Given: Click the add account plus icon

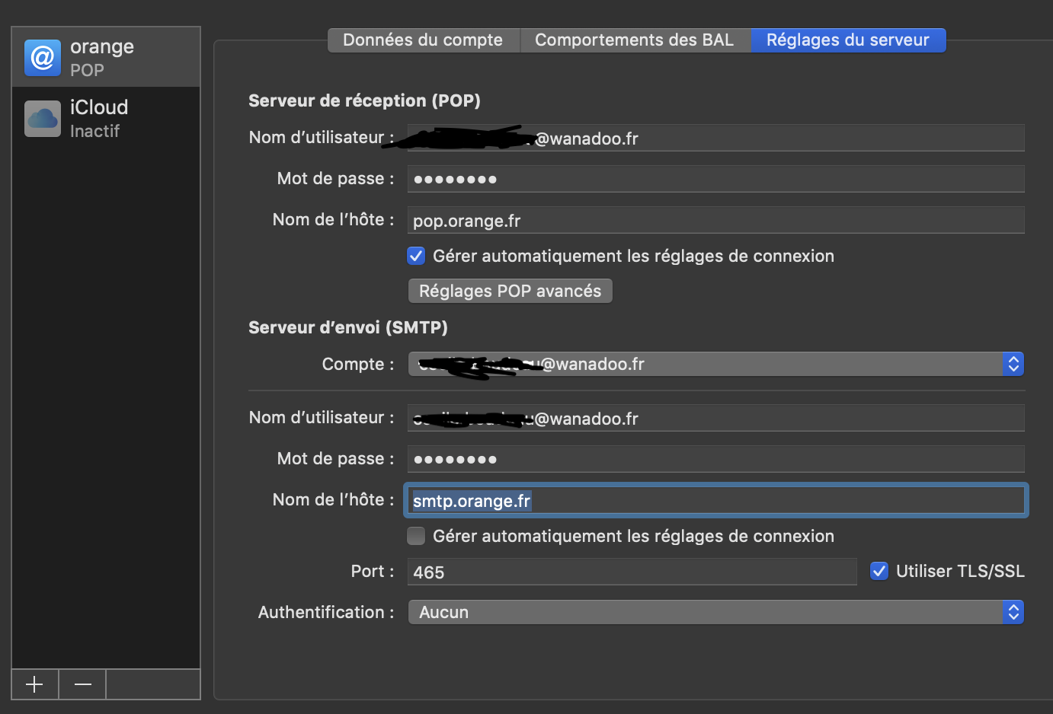Looking at the screenshot, I should pos(34,684).
